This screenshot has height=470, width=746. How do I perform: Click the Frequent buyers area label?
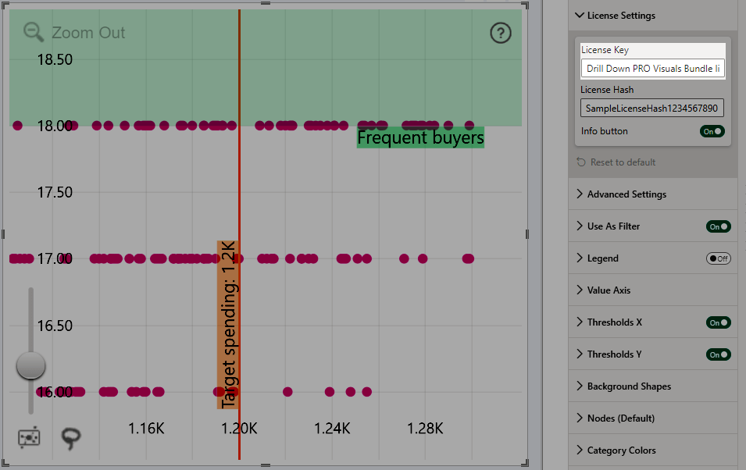coord(420,138)
